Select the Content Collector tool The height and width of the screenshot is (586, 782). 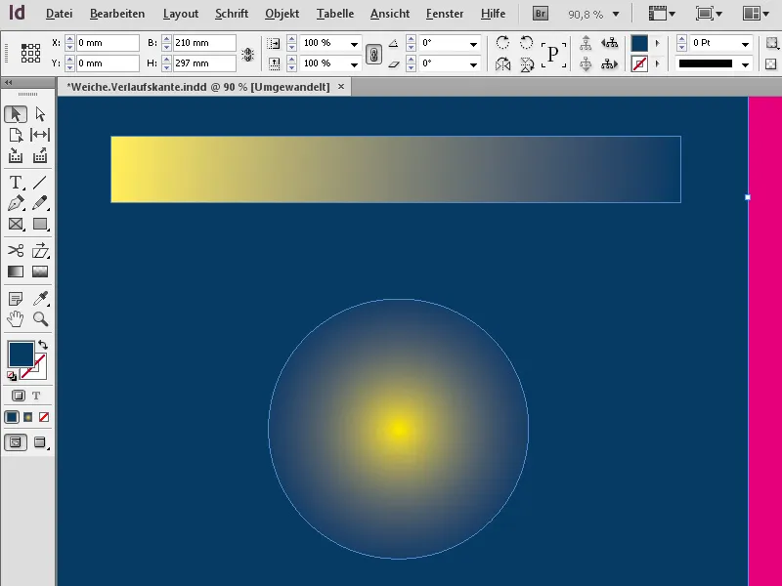(16, 156)
